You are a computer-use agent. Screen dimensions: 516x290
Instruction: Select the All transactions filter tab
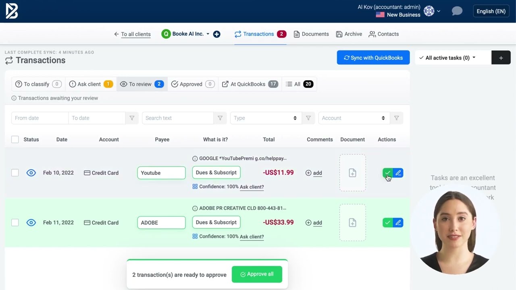click(300, 84)
